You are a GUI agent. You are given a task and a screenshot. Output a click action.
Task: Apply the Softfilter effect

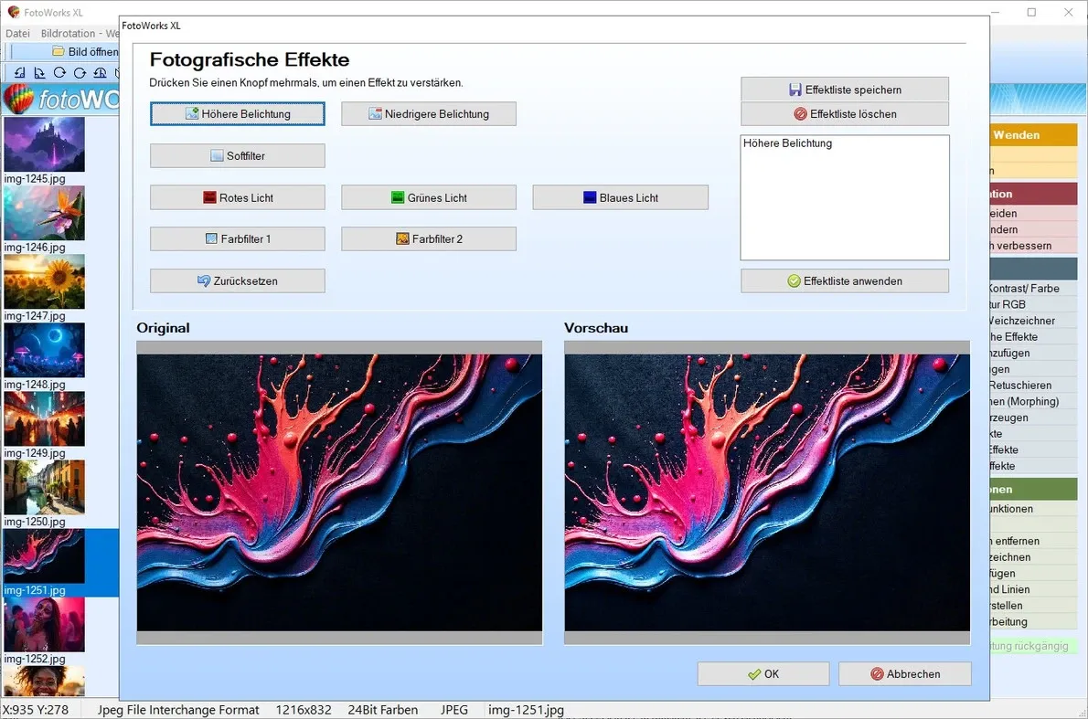tap(237, 155)
